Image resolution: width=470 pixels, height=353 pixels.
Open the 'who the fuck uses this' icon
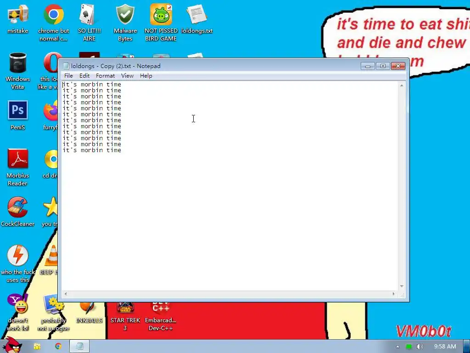(x=18, y=264)
